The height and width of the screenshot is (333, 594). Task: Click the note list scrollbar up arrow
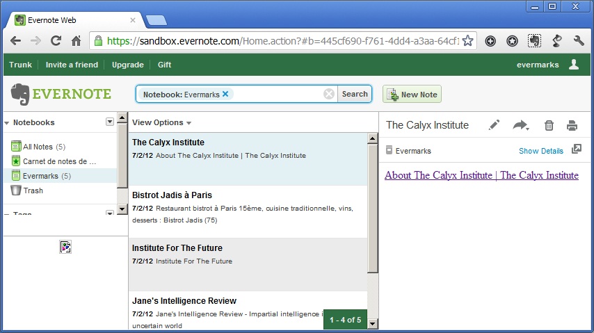(x=372, y=138)
